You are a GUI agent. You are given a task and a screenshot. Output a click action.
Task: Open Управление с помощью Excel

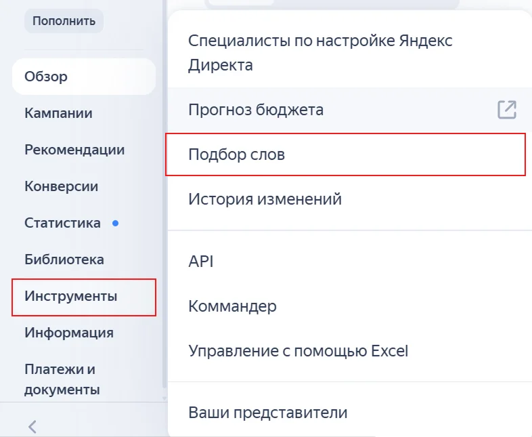tap(298, 351)
